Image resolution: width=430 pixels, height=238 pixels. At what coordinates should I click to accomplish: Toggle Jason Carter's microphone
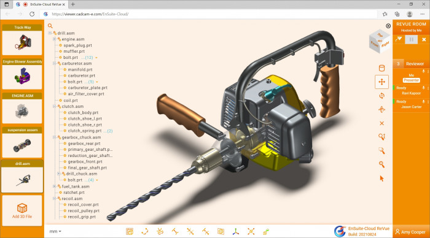(424, 102)
